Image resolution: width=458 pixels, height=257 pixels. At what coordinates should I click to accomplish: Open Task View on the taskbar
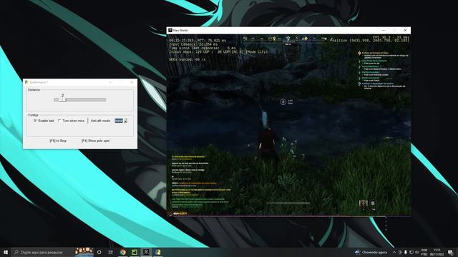111,252
